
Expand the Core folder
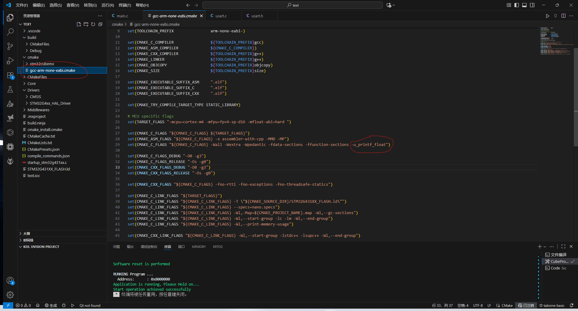[x=31, y=83]
